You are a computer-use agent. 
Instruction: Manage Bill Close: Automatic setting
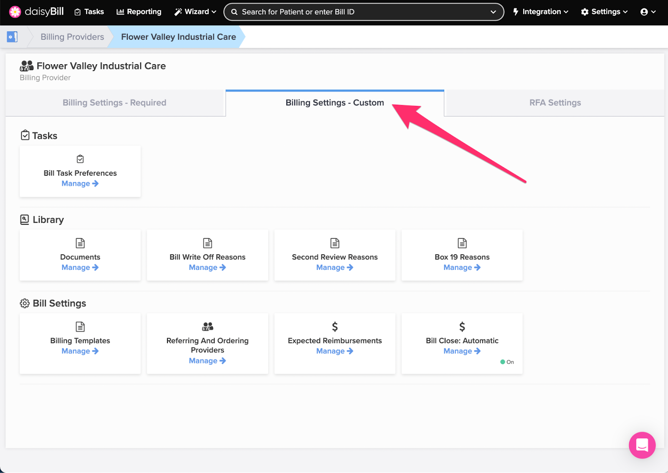[x=462, y=351]
